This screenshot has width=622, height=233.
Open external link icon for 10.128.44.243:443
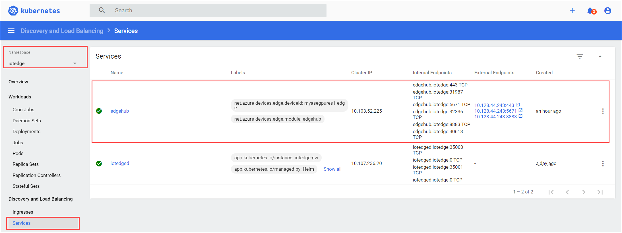(518, 104)
